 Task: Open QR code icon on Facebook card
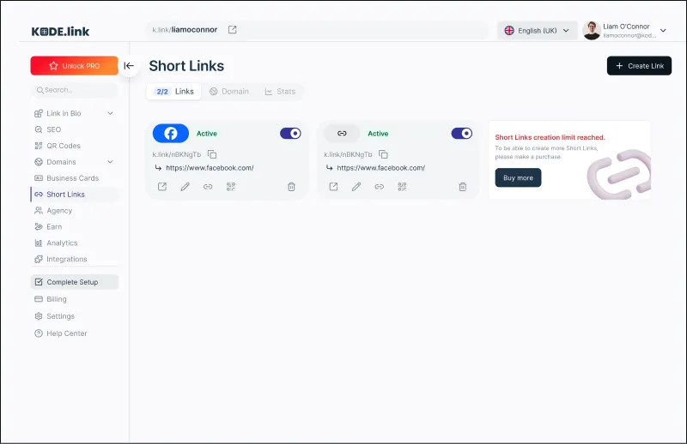[x=230, y=186]
